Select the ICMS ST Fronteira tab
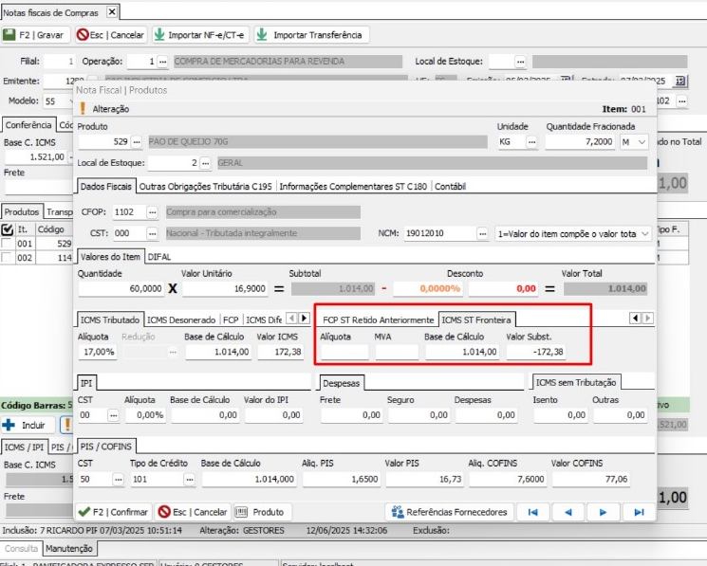This screenshot has width=707, height=566. 477,320
